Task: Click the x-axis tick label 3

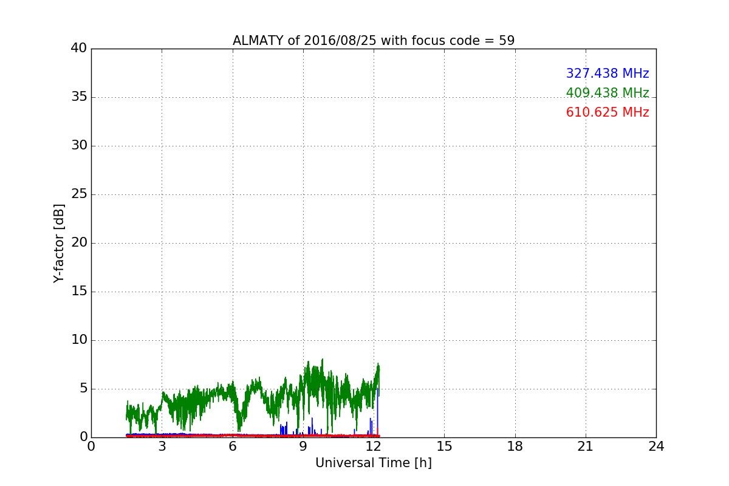Action: [162, 447]
